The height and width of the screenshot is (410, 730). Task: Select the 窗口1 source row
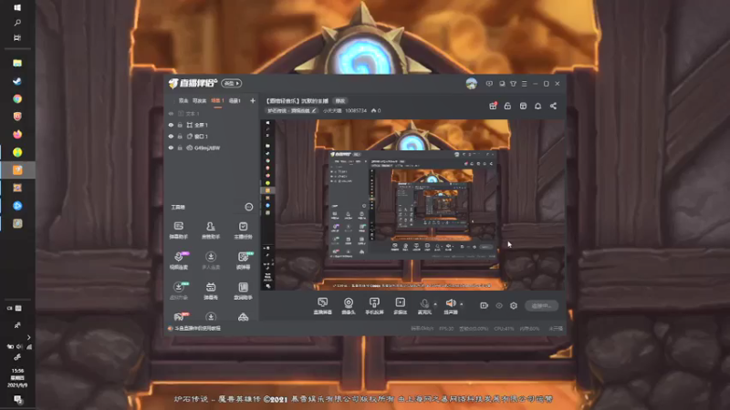point(213,136)
